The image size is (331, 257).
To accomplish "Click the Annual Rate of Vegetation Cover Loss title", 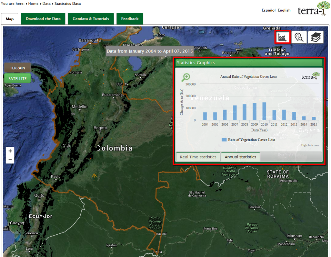I will pyautogui.click(x=249, y=77).
